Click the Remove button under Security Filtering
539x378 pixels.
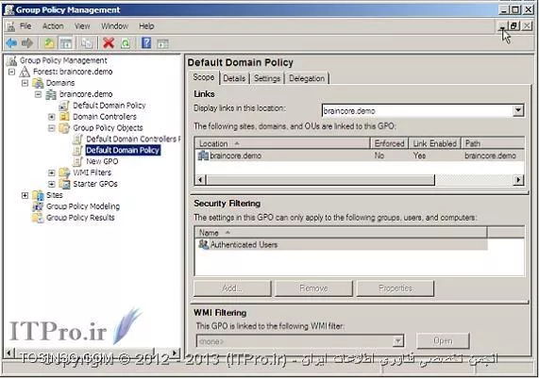point(313,288)
